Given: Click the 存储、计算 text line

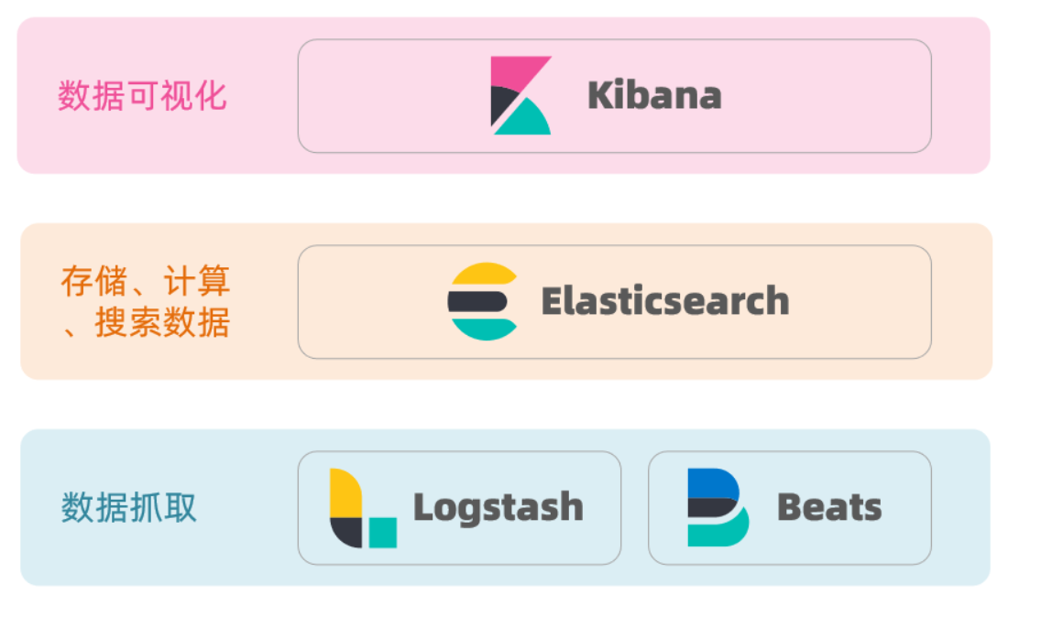Looking at the screenshot, I should point(146,280).
